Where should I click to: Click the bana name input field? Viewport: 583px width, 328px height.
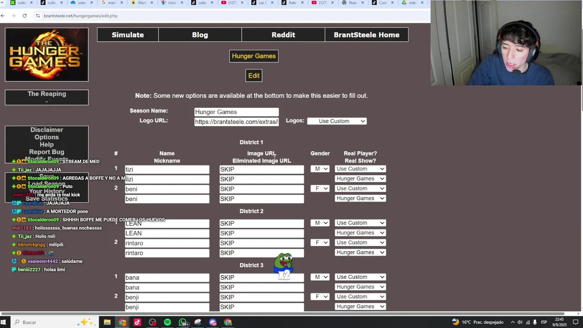(x=167, y=277)
